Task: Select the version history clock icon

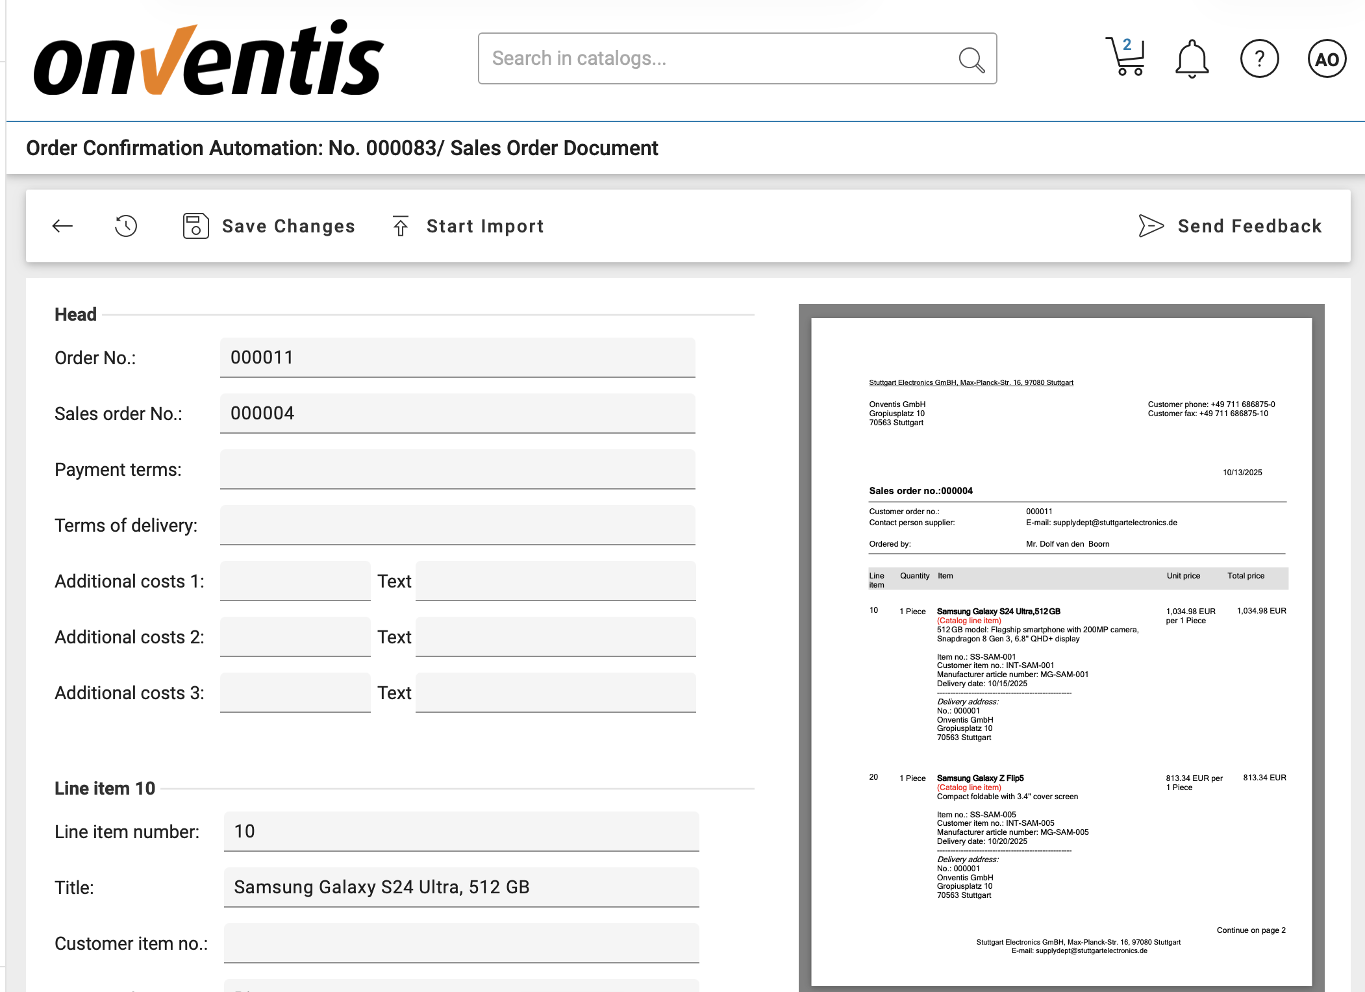Action: 125,226
